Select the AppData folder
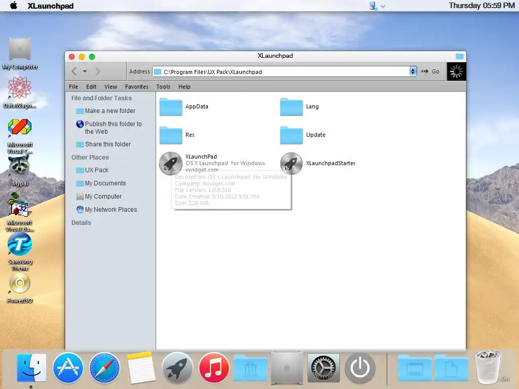Screen dimensions: 519x389 [184, 106]
